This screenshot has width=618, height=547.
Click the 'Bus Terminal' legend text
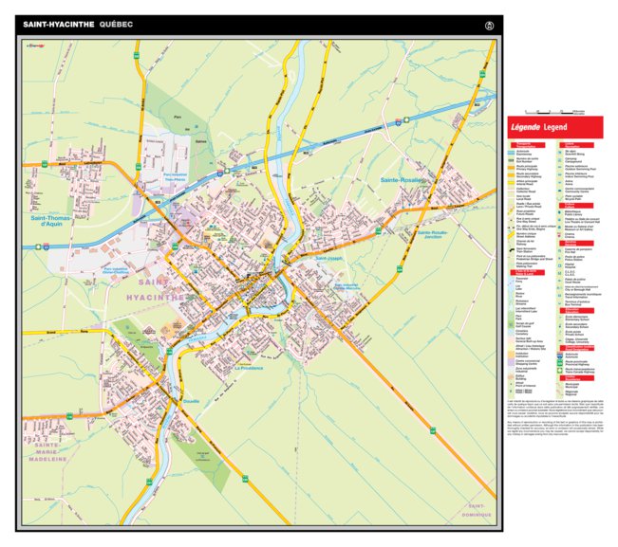click(572, 304)
